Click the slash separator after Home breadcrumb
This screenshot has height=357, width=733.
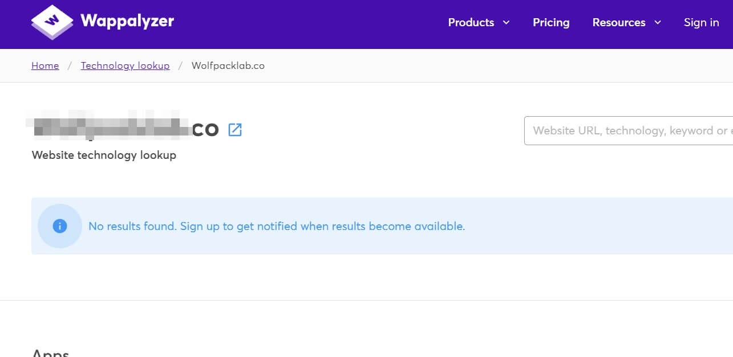pos(70,65)
